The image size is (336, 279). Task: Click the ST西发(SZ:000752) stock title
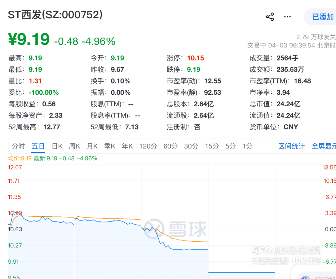tap(55, 15)
